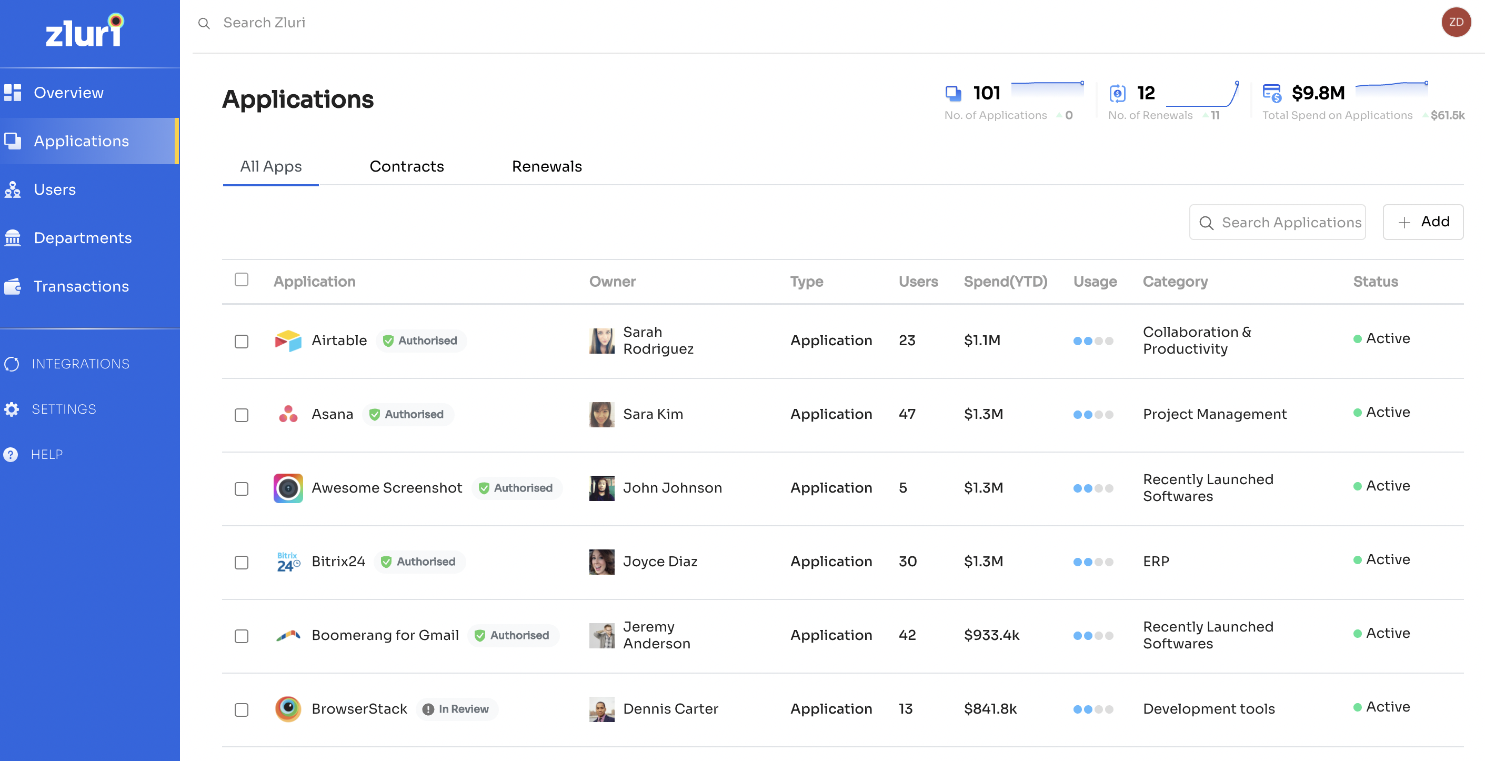
Task: Click the Add application button
Action: pyautogui.click(x=1422, y=222)
